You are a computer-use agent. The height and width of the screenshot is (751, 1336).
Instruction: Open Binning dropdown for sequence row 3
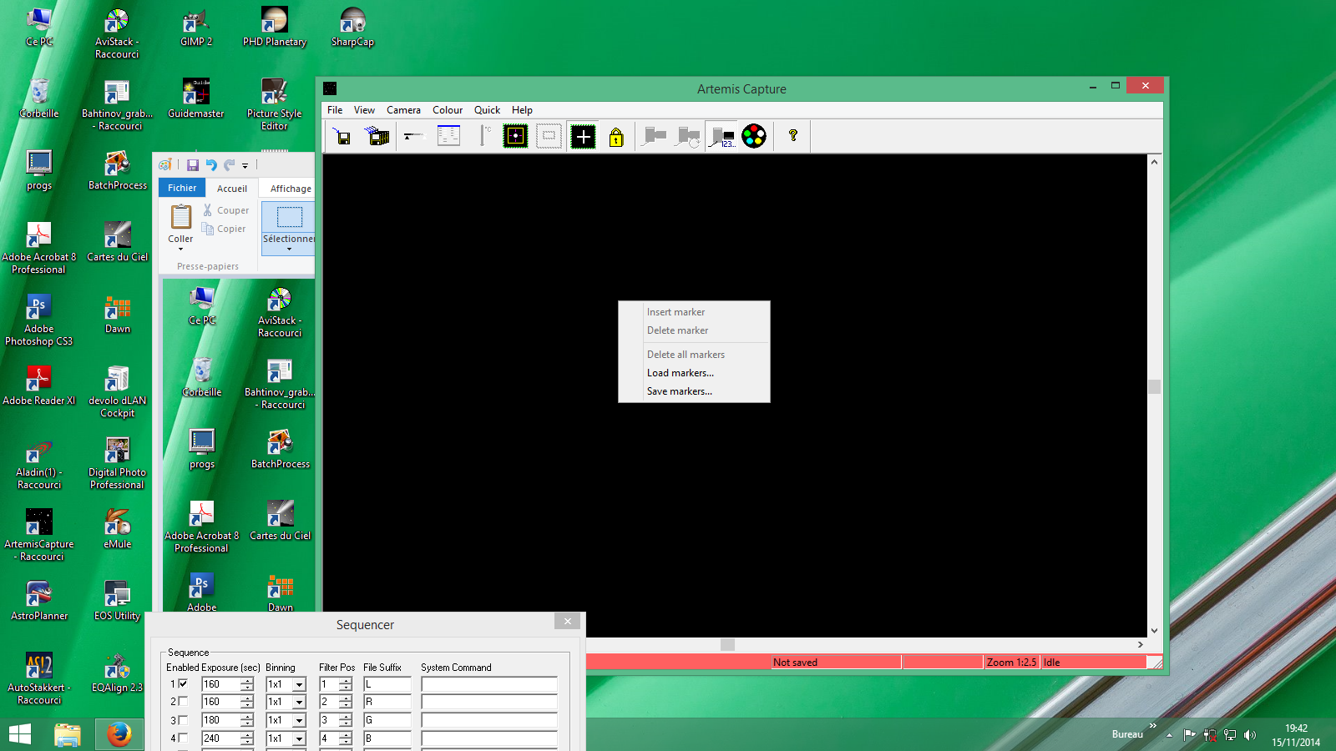pos(299,720)
